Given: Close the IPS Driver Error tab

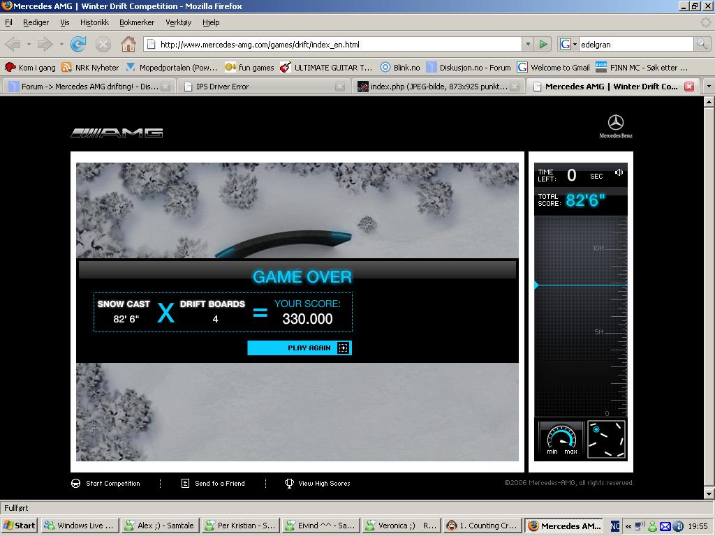Looking at the screenshot, I should (340, 87).
